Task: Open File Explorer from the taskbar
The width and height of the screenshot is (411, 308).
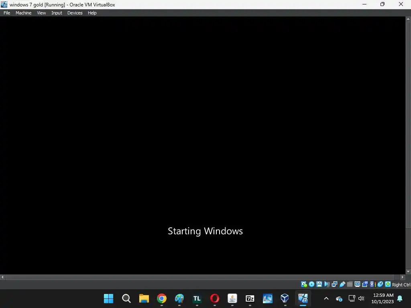Action: coord(144,298)
